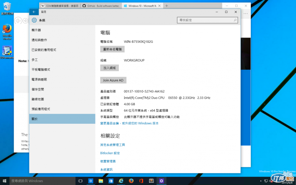The width and height of the screenshot is (296, 185).
Task: Select 儲存空間 in the sidebar
Action: pyautogui.click(x=62, y=89)
